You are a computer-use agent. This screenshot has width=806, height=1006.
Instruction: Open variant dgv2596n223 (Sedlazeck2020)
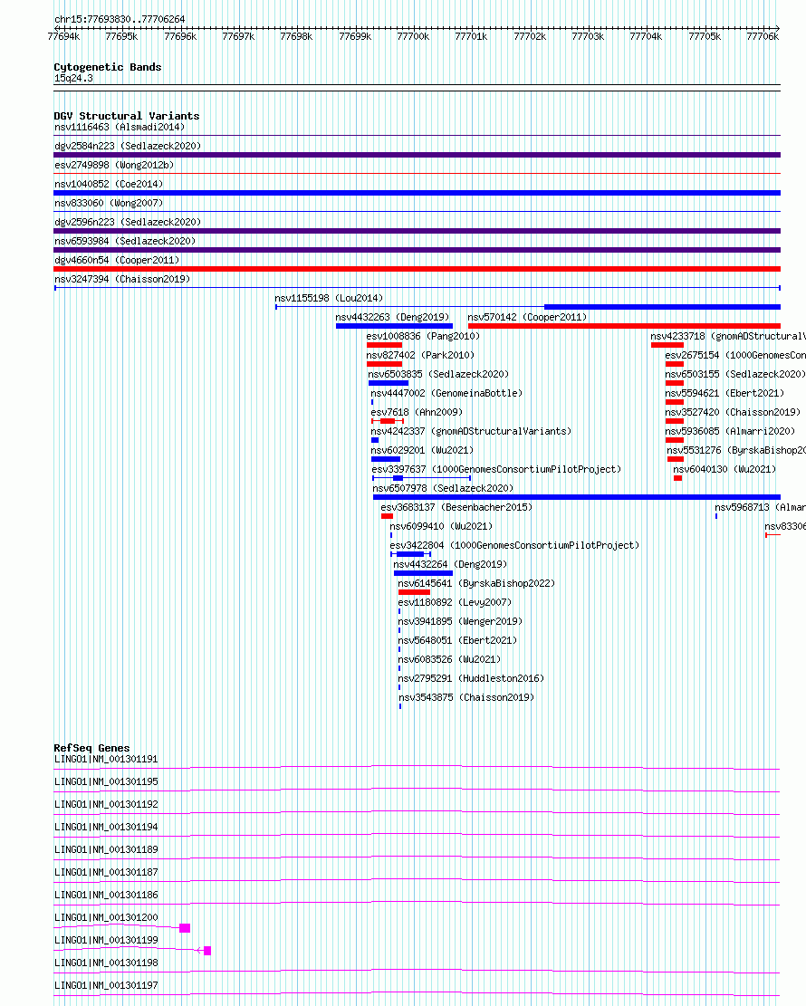coord(128,222)
